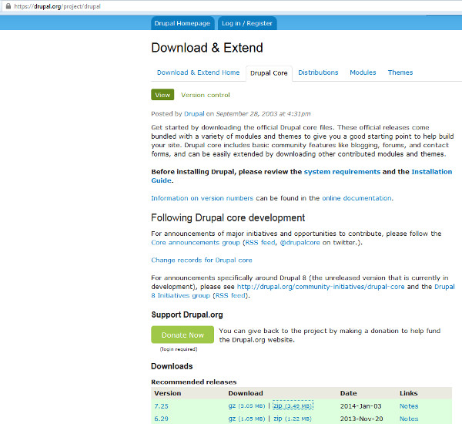Open the Version control link
This screenshot has width=462, height=424.
pos(206,95)
